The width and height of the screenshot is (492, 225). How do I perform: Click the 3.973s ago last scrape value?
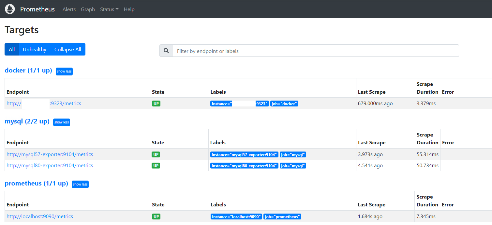point(370,154)
